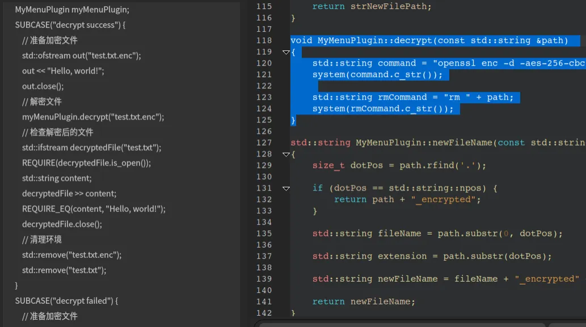
Task: Click 'MyMenuPlugin myMenuPlugin;' in the left panel
Action: [72, 10]
